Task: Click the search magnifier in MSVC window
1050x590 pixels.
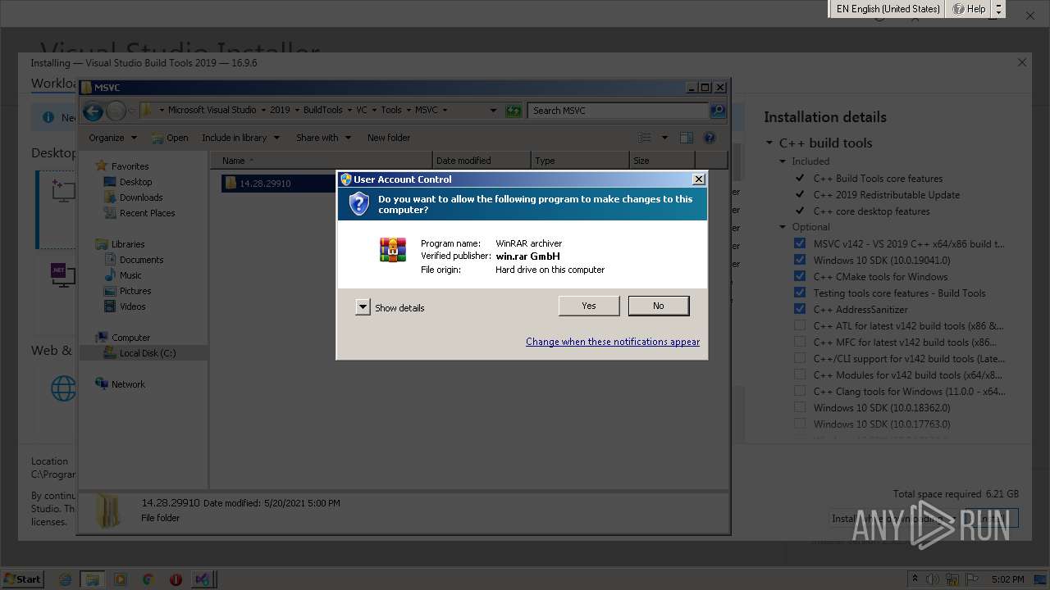Action: pos(718,111)
